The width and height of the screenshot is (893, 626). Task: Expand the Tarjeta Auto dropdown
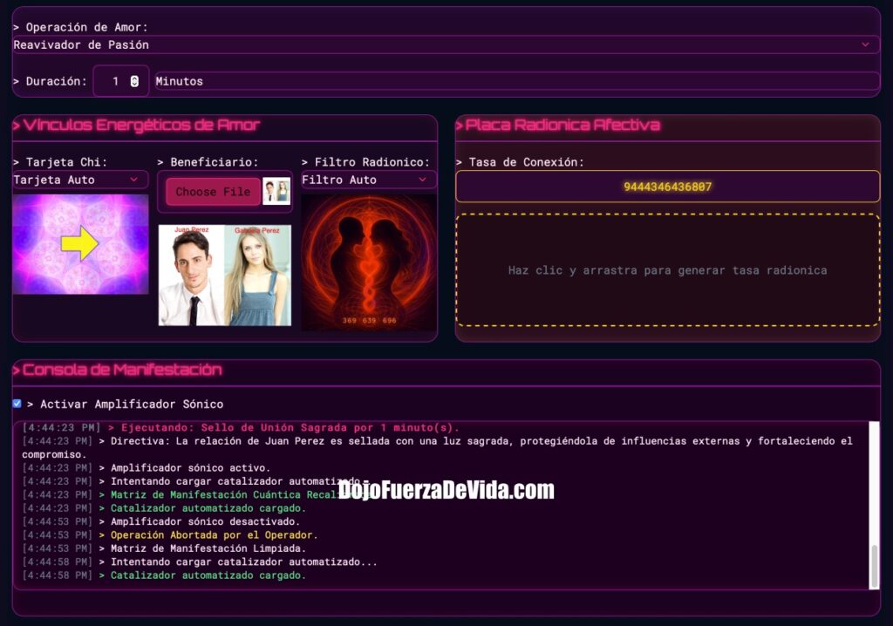coord(80,180)
